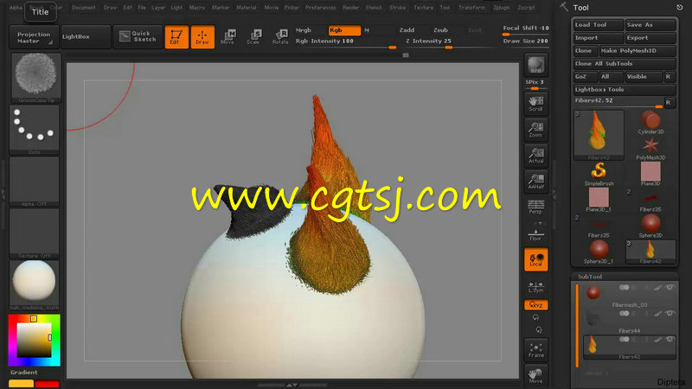Select the Scroll canvas tool
The image size is (692, 389).
pos(535,104)
